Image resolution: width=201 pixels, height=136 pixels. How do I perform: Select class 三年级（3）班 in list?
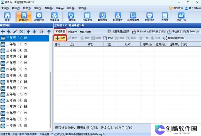click(x=24, y=44)
